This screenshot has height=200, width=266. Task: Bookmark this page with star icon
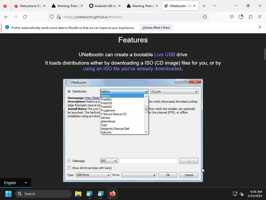(205, 17)
